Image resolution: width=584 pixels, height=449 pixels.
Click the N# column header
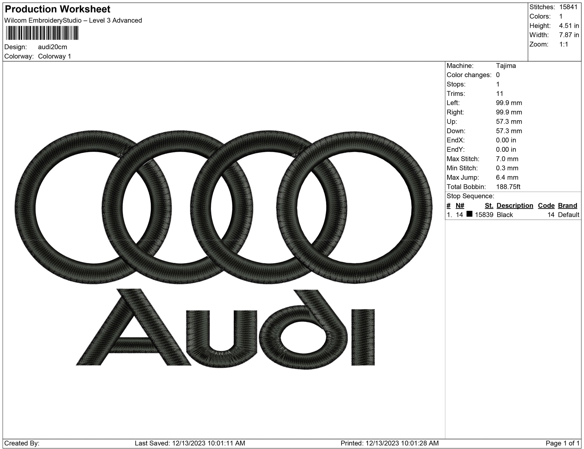click(x=460, y=205)
